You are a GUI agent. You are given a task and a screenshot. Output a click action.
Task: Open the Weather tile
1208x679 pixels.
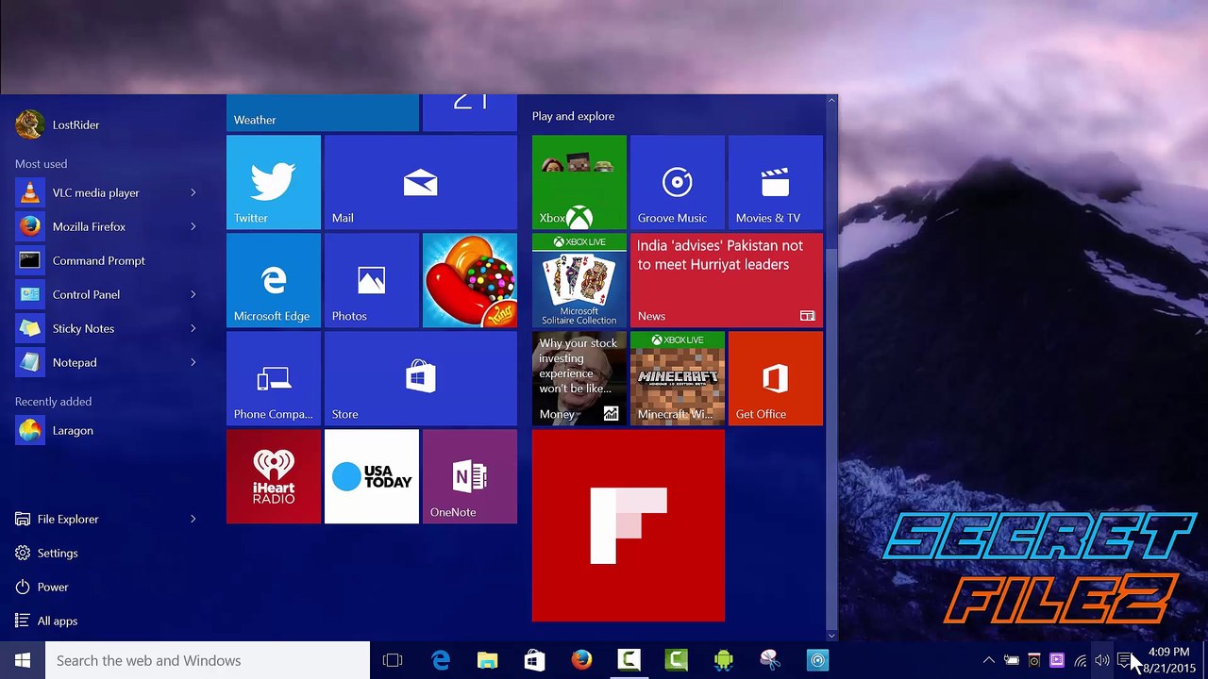pyautogui.click(x=323, y=113)
